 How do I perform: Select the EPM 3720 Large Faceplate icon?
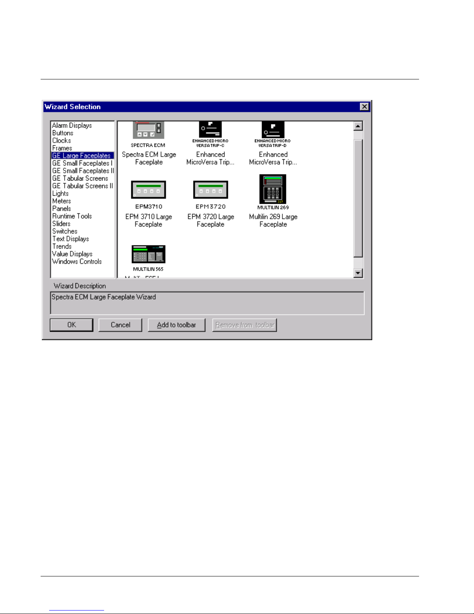(x=210, y=190)
